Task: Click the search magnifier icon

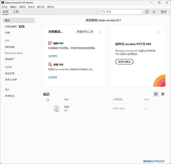Action: 104,12
